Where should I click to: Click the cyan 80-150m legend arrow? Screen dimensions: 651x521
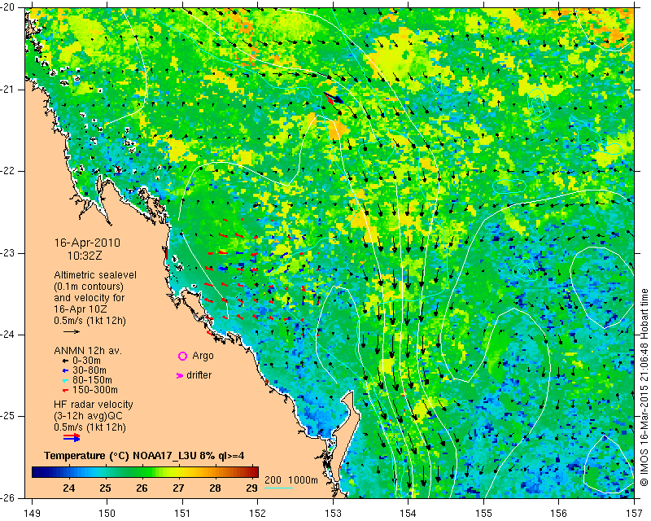[x=65, y=380]
